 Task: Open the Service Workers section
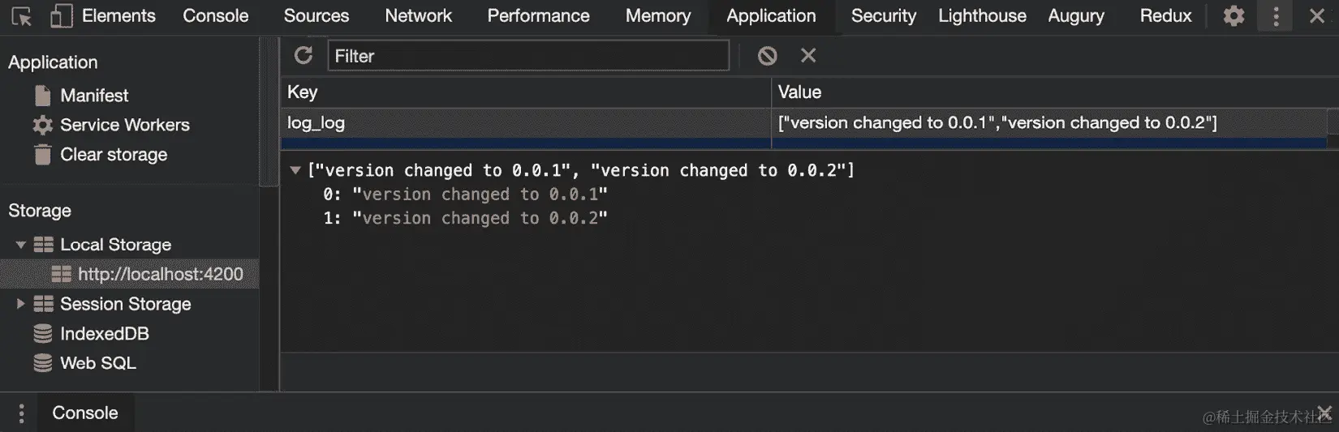pyautogui.click(x=124, y=125)
